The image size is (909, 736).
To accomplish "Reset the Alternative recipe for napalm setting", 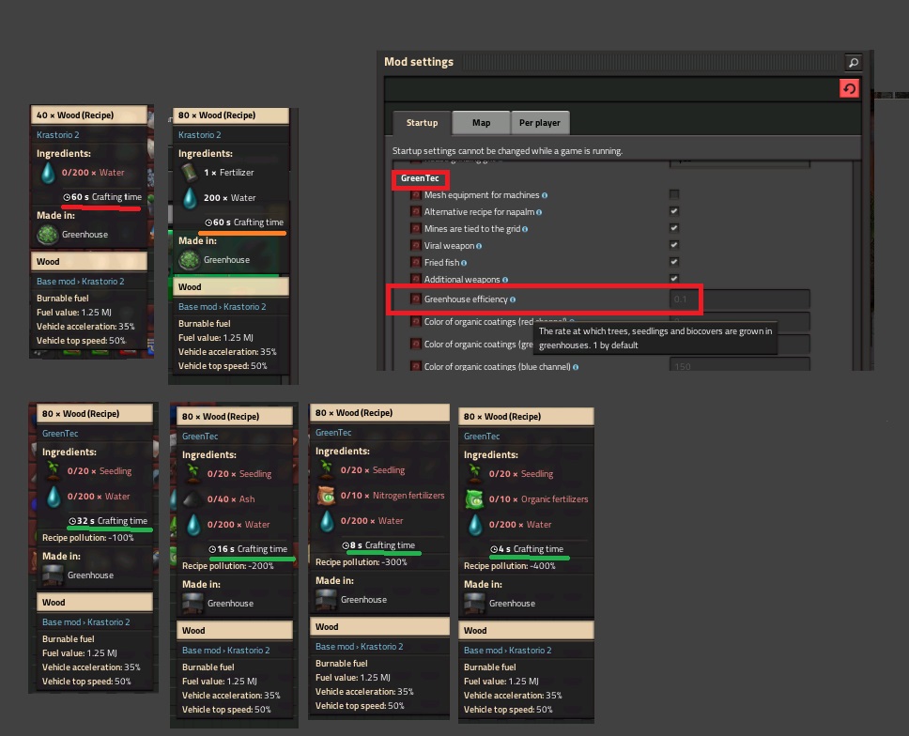I will pos(416,212).
